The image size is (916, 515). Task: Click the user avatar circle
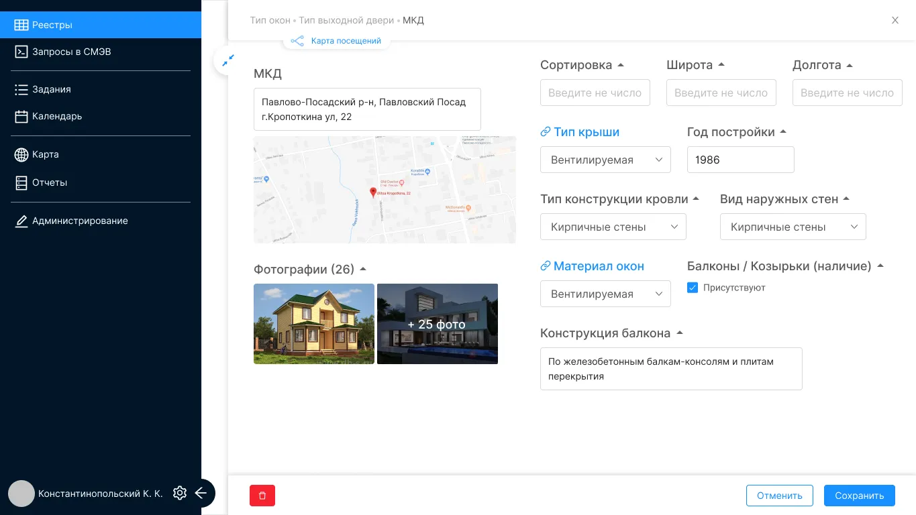click(21, 494)
